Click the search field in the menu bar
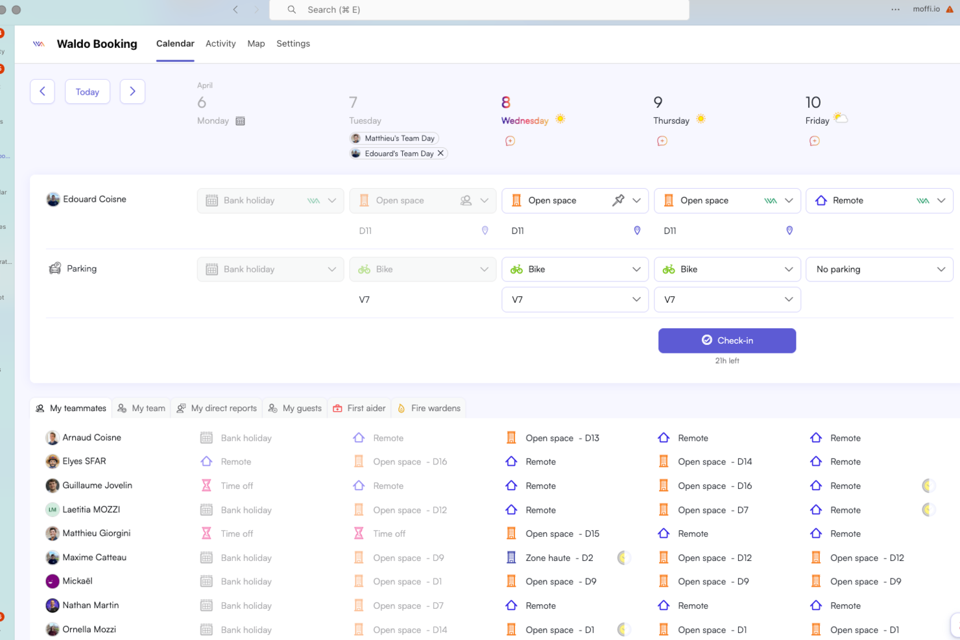Viewport: 960px width, 640px height. [x=479, y=10]
